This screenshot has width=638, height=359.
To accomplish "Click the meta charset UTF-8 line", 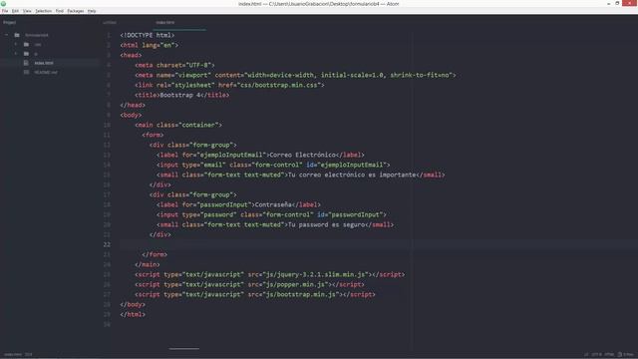I will point(174,65).
